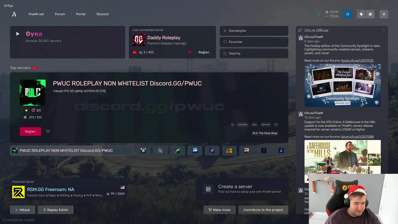The height and width of the screenshot is (224, 398).
Task: Open PWUC ROLEPLAY NON WHITELIST title
Action: tap(127, 83)
